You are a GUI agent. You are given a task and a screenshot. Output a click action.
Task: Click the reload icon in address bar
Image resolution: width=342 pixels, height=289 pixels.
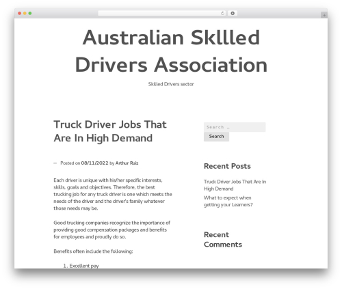[222, 14]
